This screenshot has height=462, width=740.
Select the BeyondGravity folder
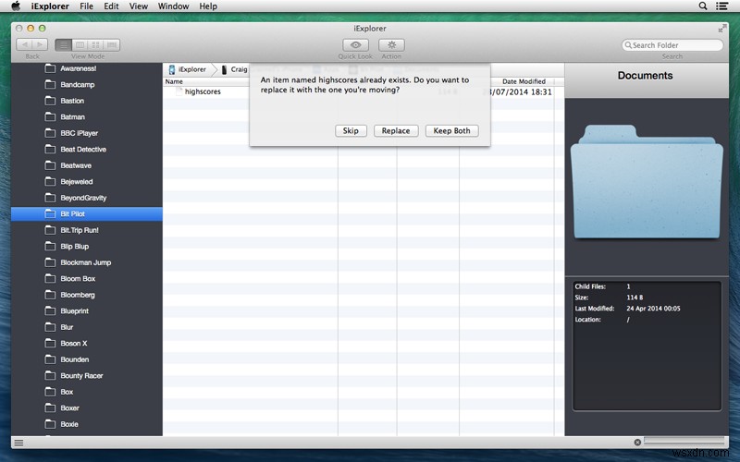(87, 198)
